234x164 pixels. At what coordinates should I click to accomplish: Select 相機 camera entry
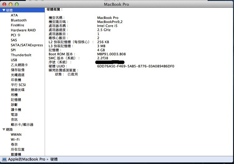coord(14,95)
